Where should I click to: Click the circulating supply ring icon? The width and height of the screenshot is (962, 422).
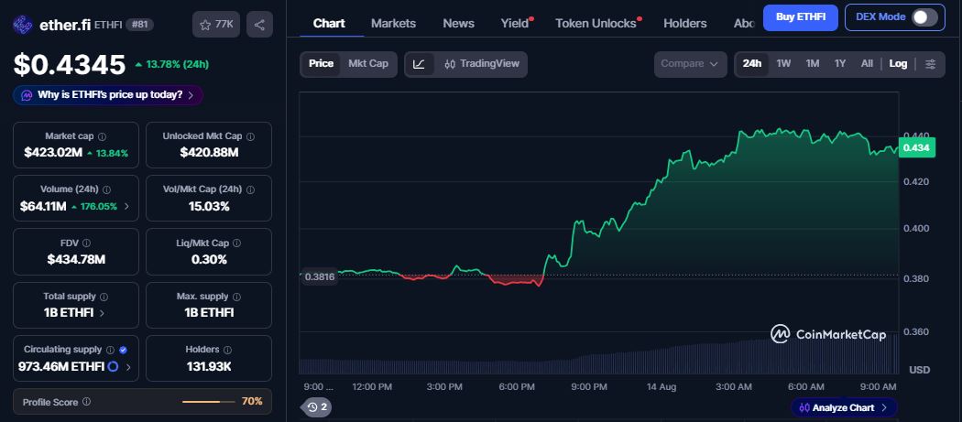[x=113, y=367]
